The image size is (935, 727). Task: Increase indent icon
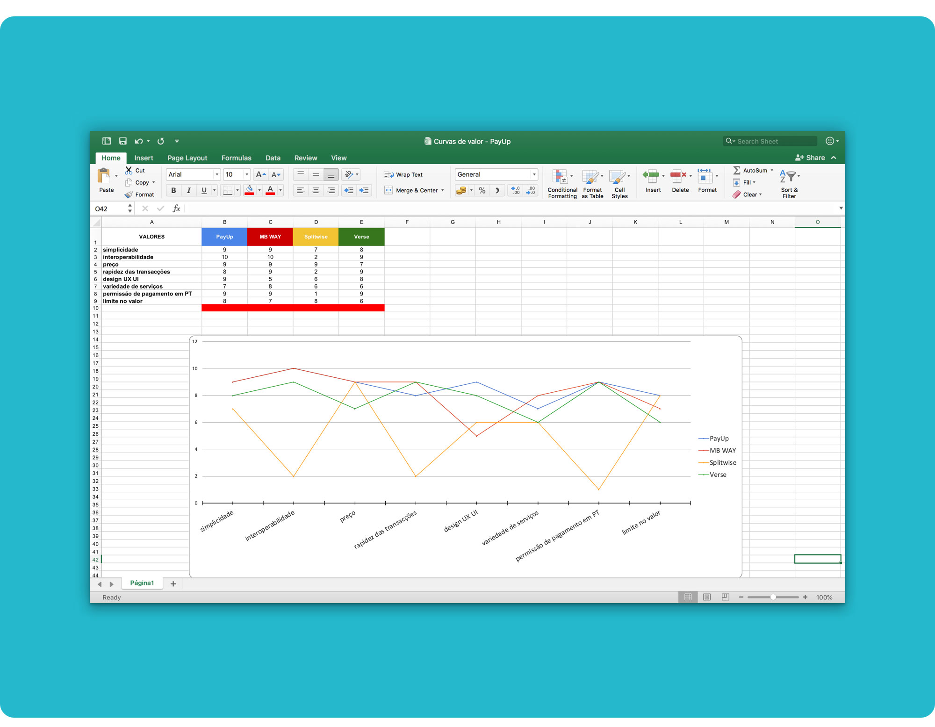pos(364,190)
